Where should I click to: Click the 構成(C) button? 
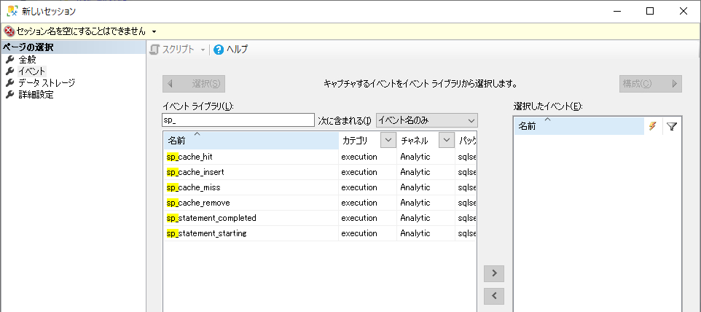651,84
